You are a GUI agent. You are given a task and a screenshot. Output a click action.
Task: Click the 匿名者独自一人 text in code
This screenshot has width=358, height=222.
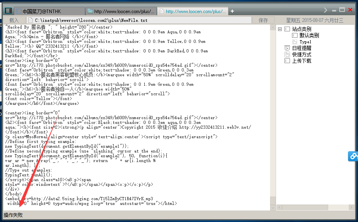pyautogui.click(x=58, y=89)
